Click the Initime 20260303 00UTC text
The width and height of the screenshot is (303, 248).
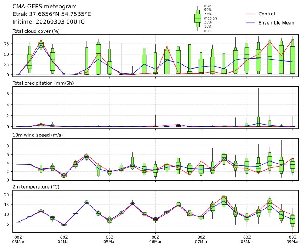click(48, 22)
